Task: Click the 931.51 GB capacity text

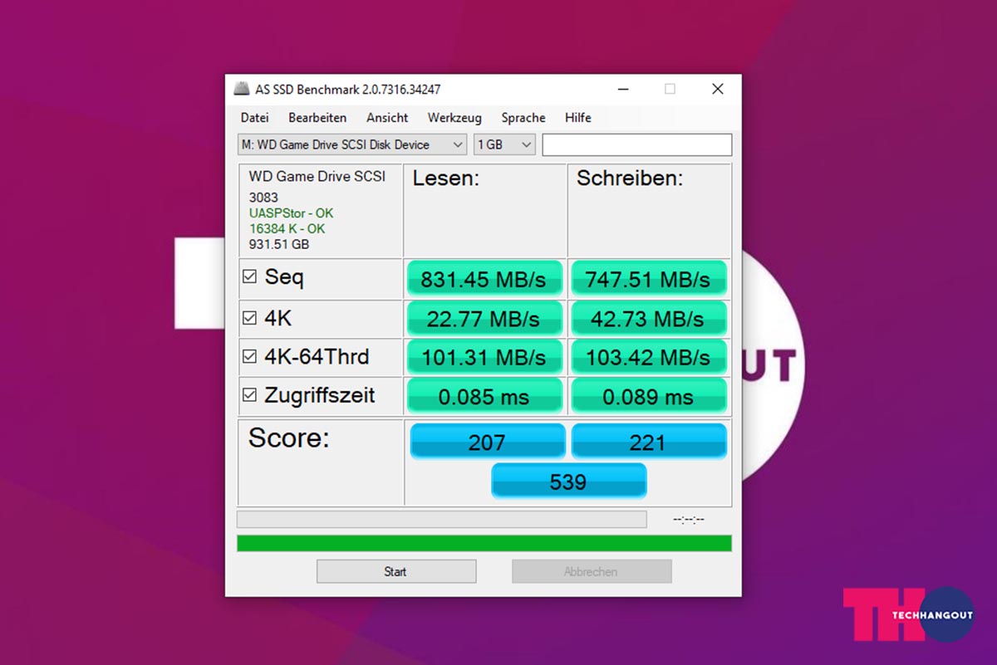Action: [x=279, y=245]
